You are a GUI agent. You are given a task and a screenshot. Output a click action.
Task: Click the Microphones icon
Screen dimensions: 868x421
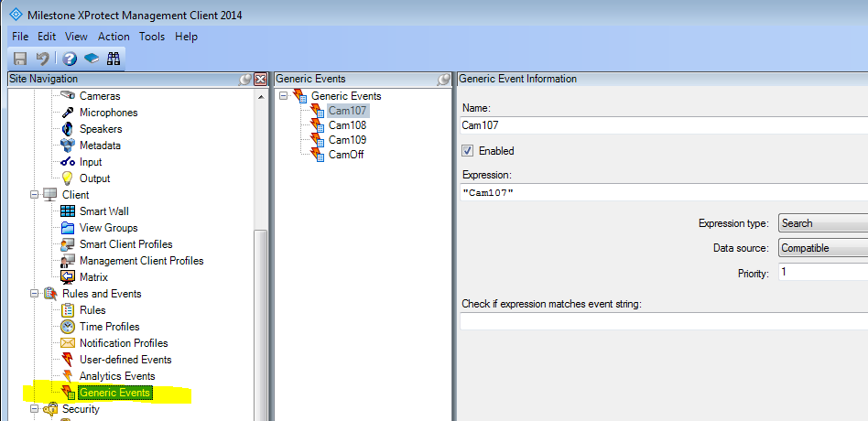pyautogui.click(x=68, y=113)
